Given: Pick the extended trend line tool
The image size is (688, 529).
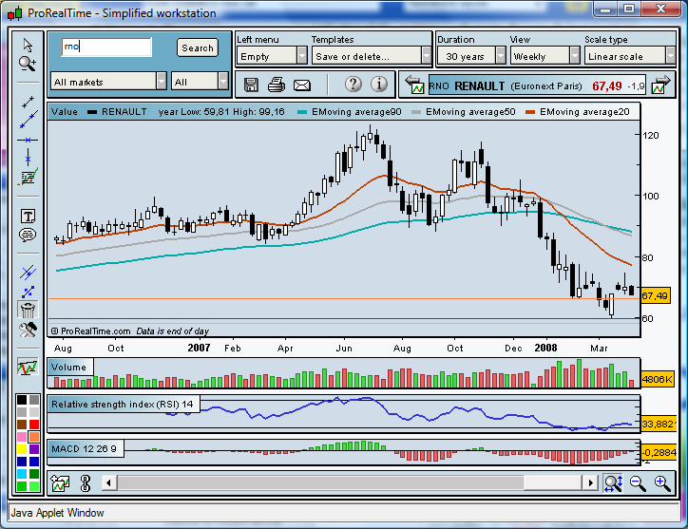Looking at the screenshot, I should 29,120.
